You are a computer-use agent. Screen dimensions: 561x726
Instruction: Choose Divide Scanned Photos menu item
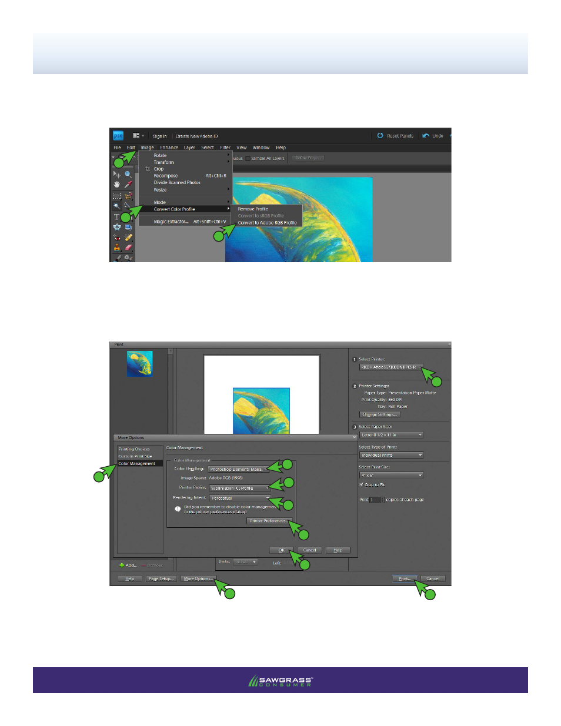[x=177, y=183]
